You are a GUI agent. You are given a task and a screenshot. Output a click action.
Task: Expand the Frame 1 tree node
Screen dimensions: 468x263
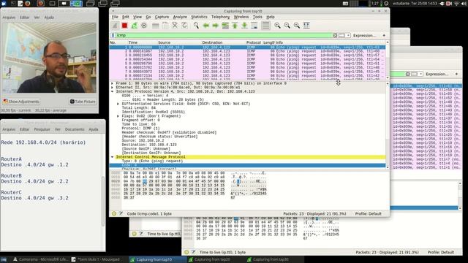click(113, 83)
